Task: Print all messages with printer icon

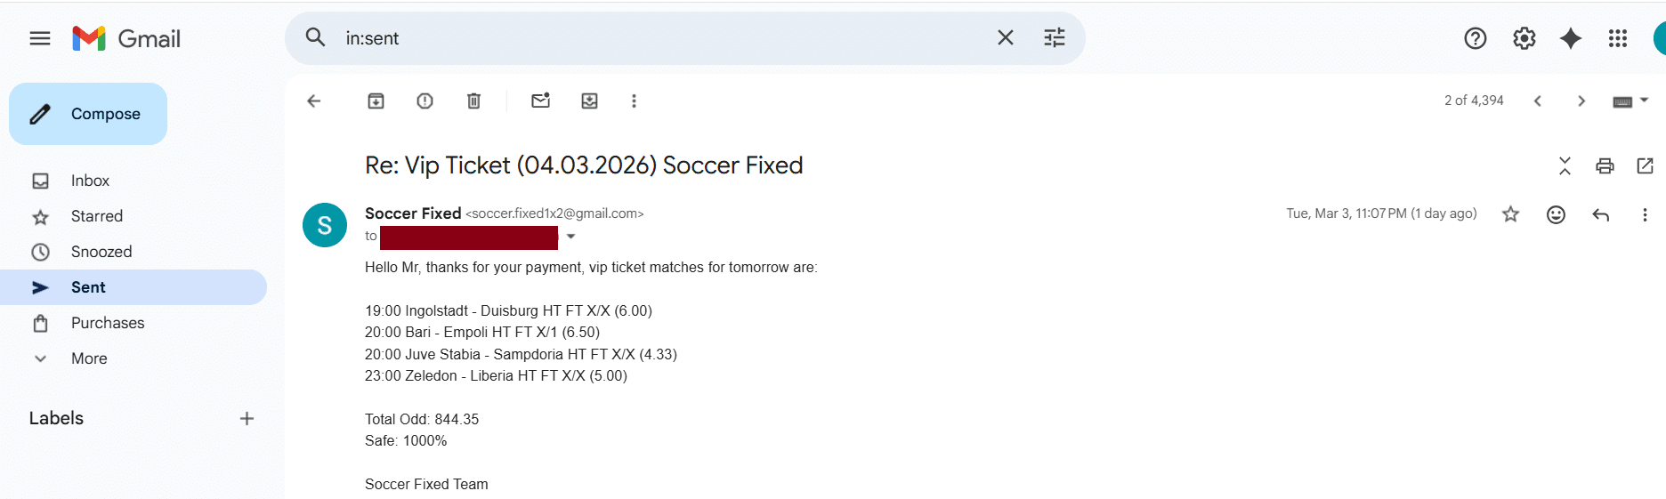Action: pos(1605,166)
